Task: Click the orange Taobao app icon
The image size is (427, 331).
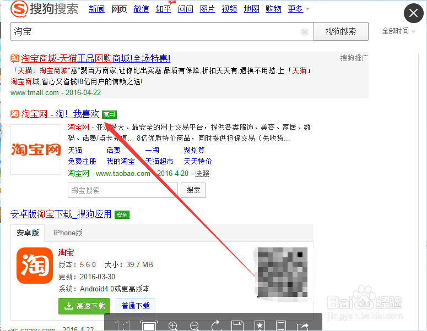Action: click(x=35, y=266)
